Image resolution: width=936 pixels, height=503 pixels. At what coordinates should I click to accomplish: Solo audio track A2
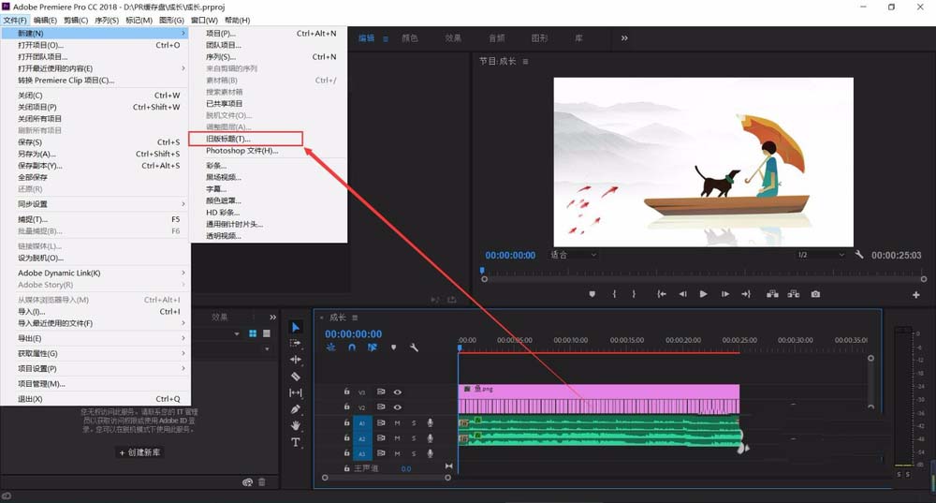tap(413, 437)
